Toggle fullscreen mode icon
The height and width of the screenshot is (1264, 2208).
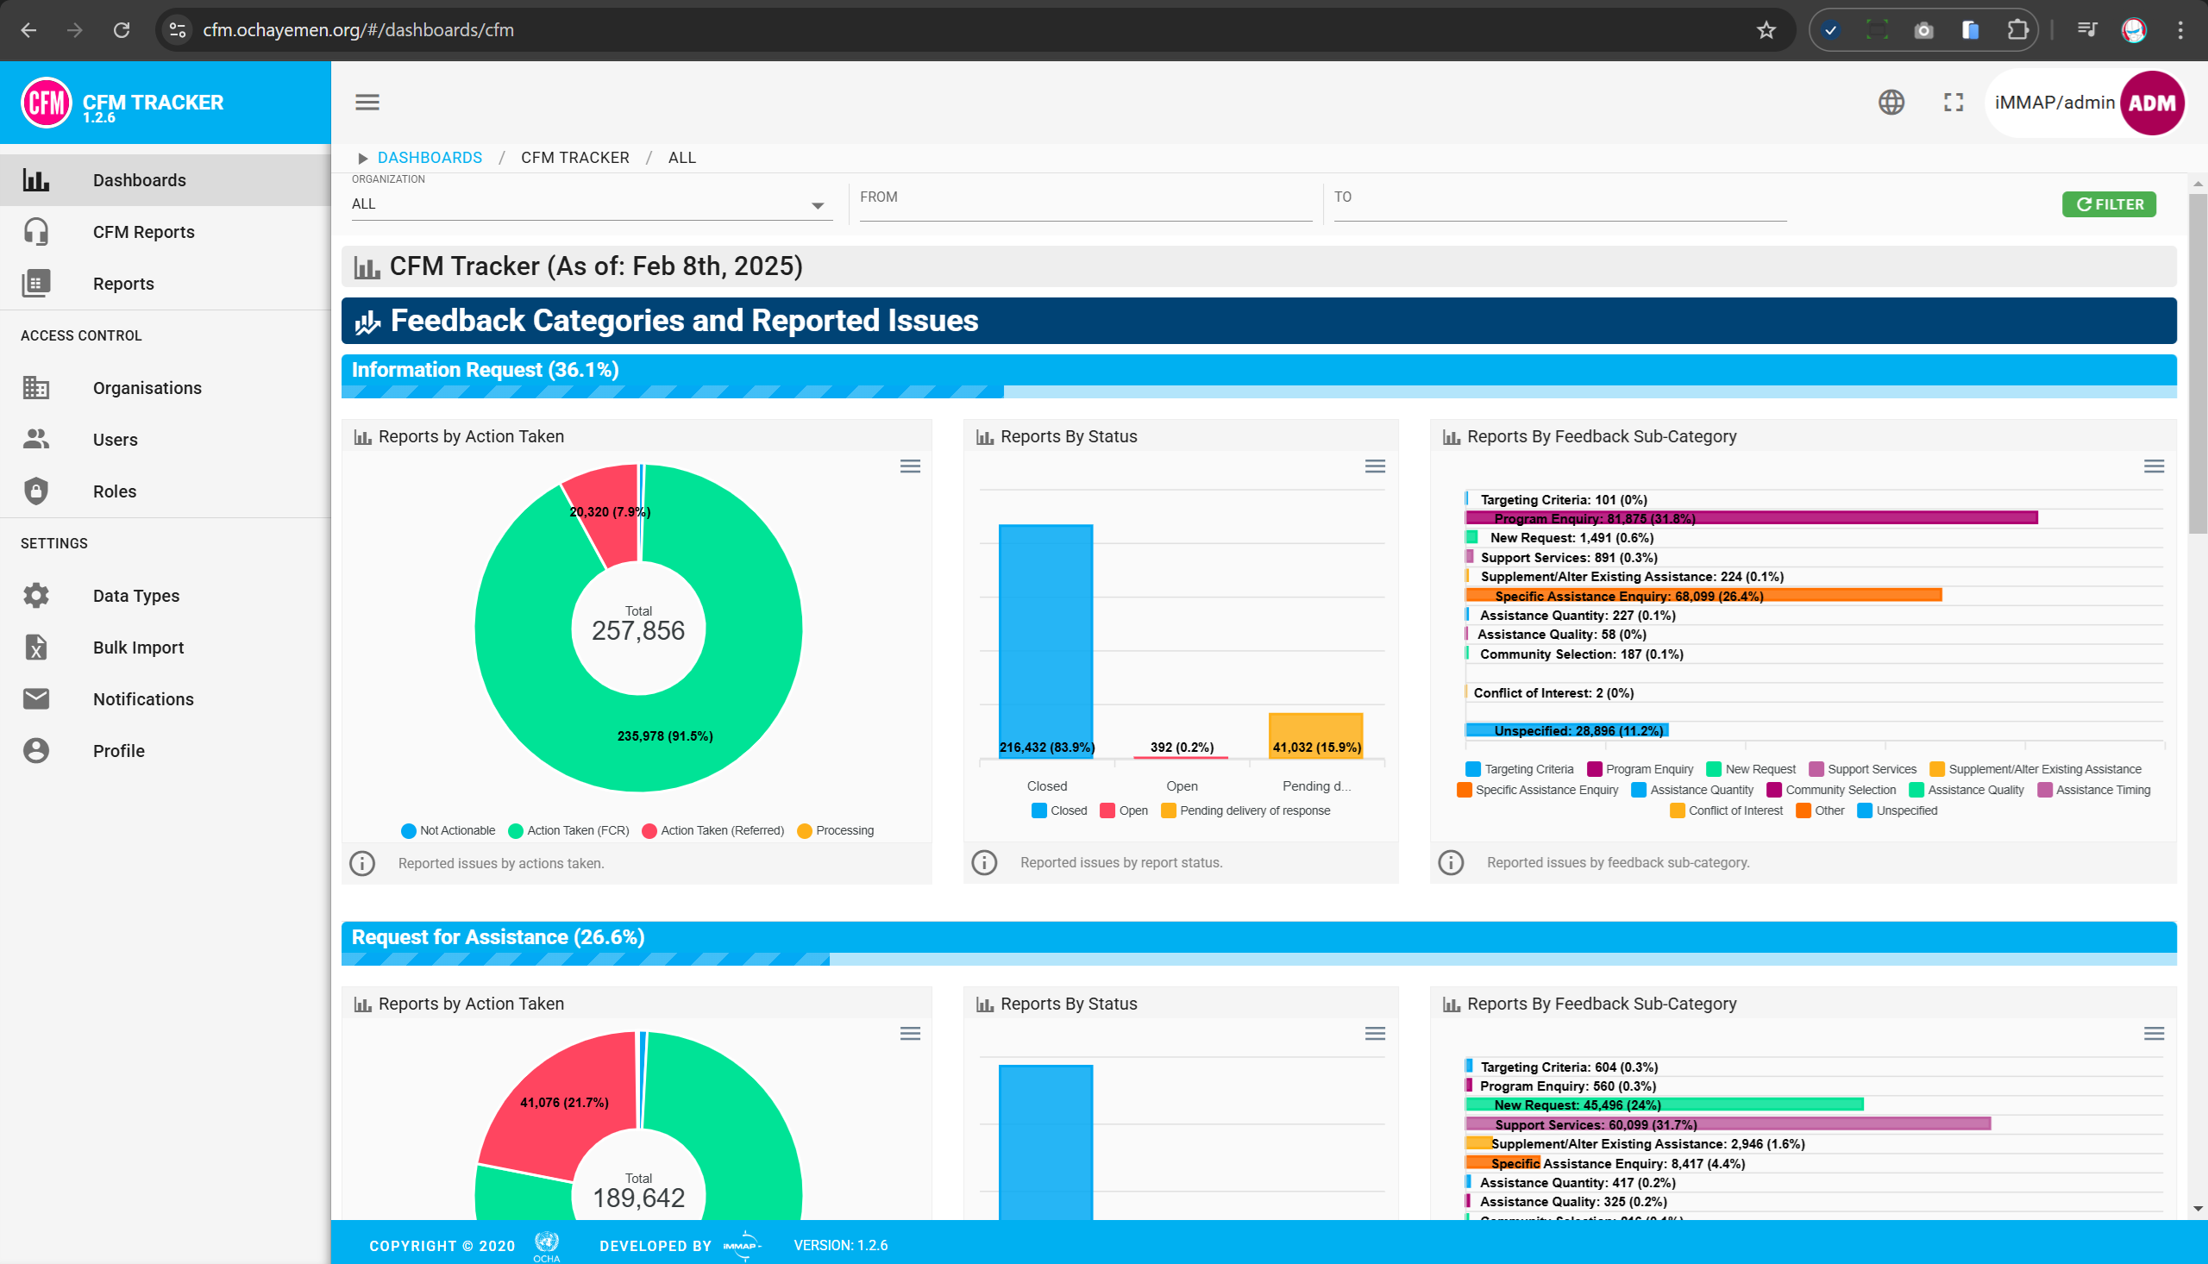pos(1953,103)
